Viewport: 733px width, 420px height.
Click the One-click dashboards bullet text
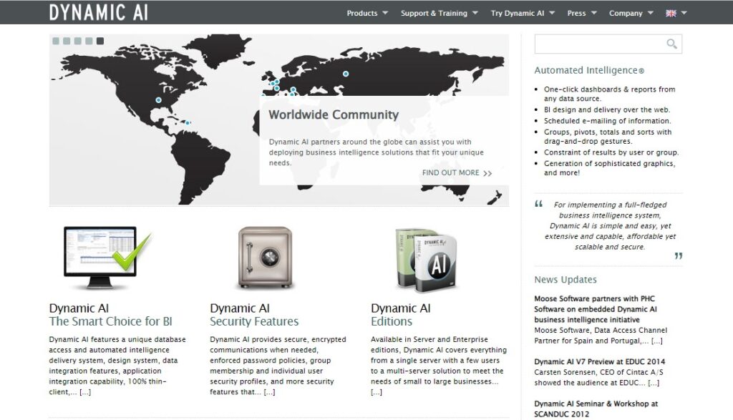[610, 94]
